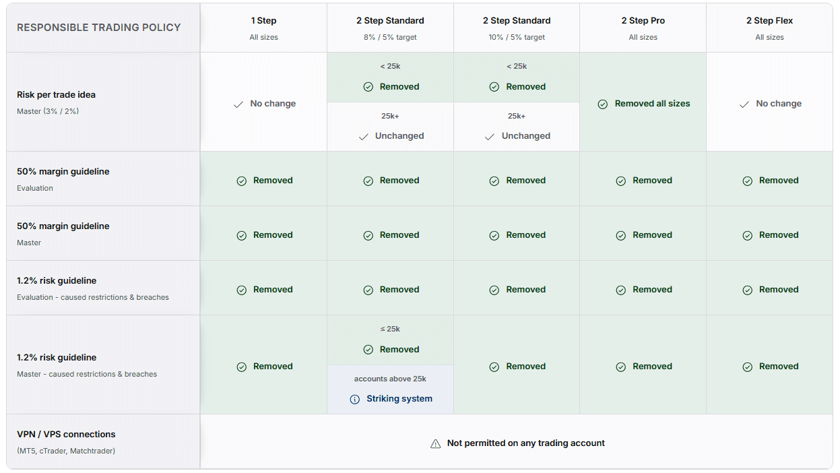The height and width of the screenshot is (473, 840).
Task: Click check icon for 8% / 5% under 25k Removed
Action: pos(368,87)
